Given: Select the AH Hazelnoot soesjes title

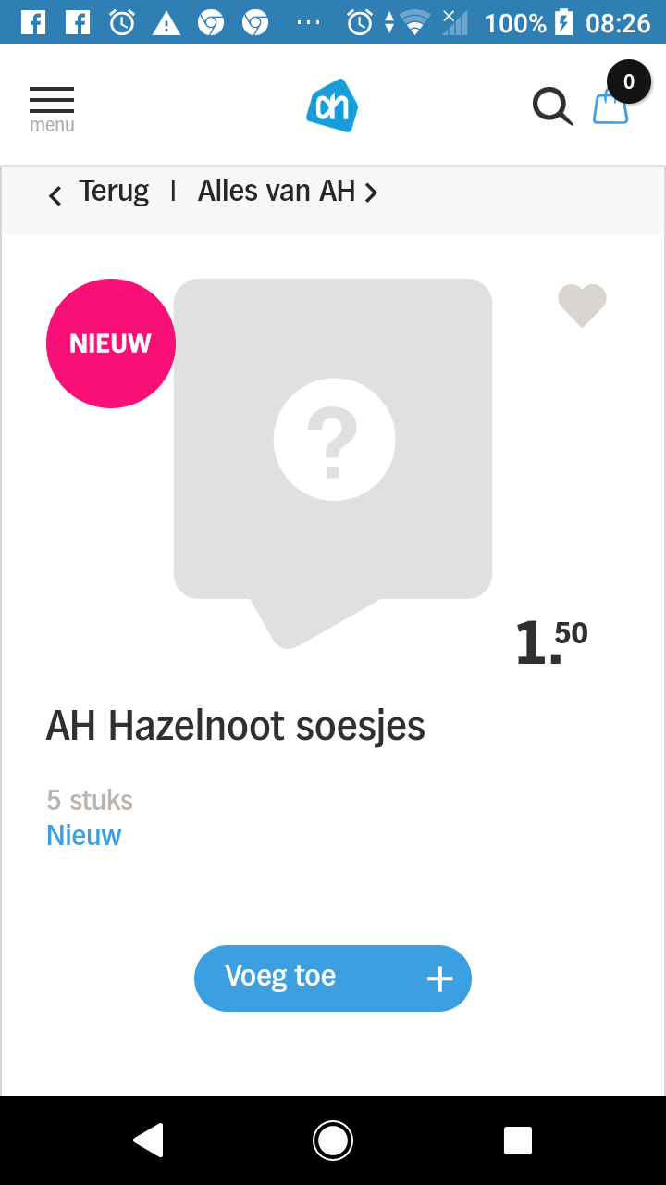Looking at the screenshot, I should 236,726.
